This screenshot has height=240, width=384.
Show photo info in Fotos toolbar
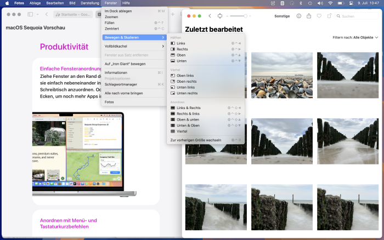[299, 16]
